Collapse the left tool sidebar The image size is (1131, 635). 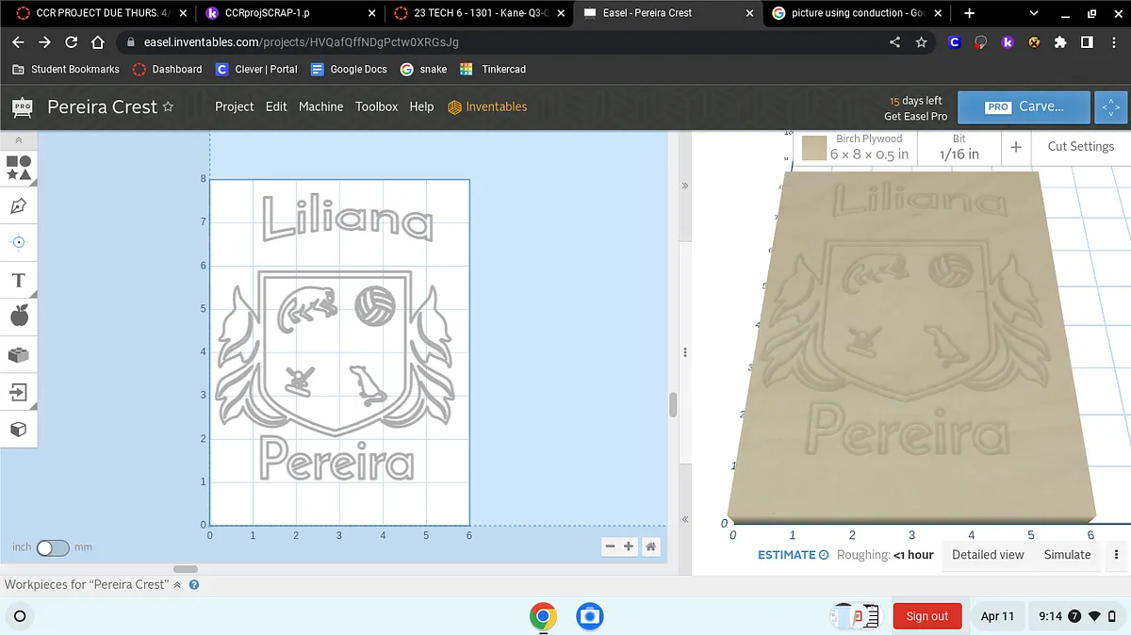coord(19,140)
